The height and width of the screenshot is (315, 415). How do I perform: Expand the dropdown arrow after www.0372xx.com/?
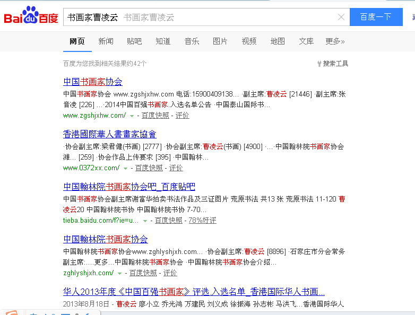125,168
